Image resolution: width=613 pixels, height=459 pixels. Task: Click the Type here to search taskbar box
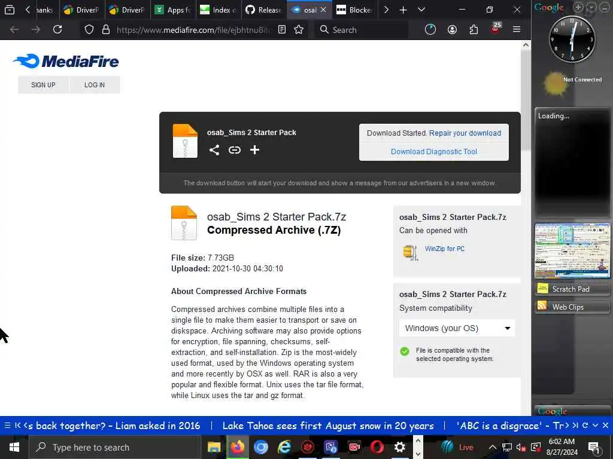click(115, 447)
